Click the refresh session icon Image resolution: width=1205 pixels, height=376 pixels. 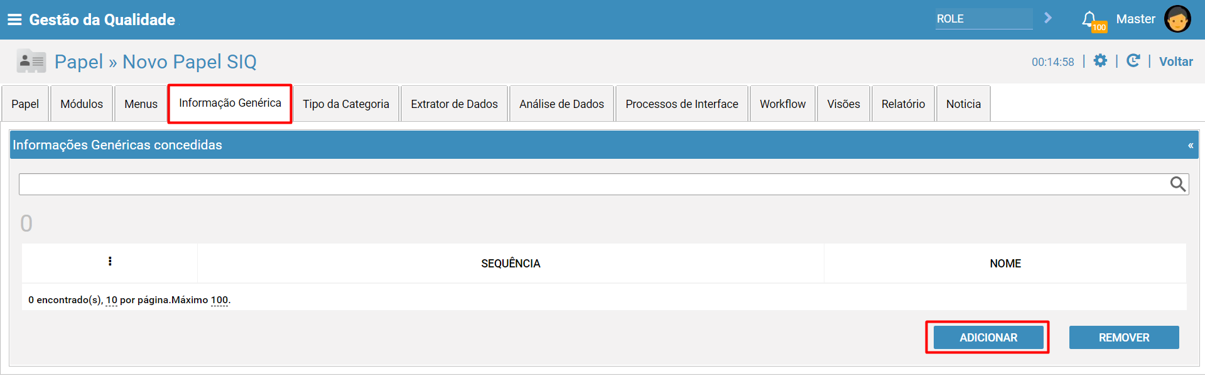coord(1133,61)
